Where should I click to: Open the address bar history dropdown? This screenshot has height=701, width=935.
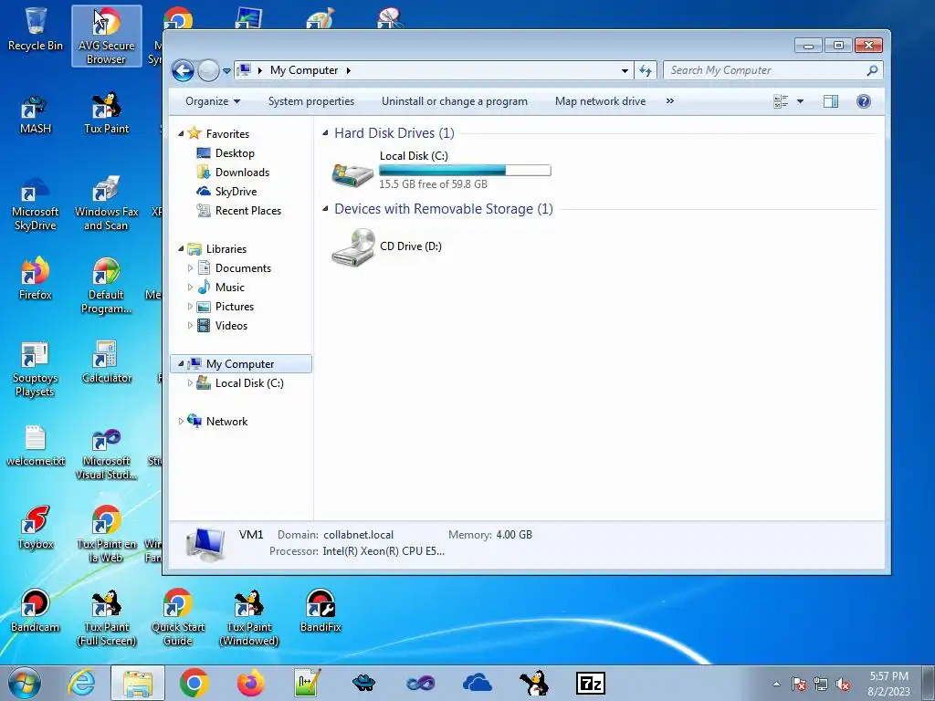pos(625,70)
